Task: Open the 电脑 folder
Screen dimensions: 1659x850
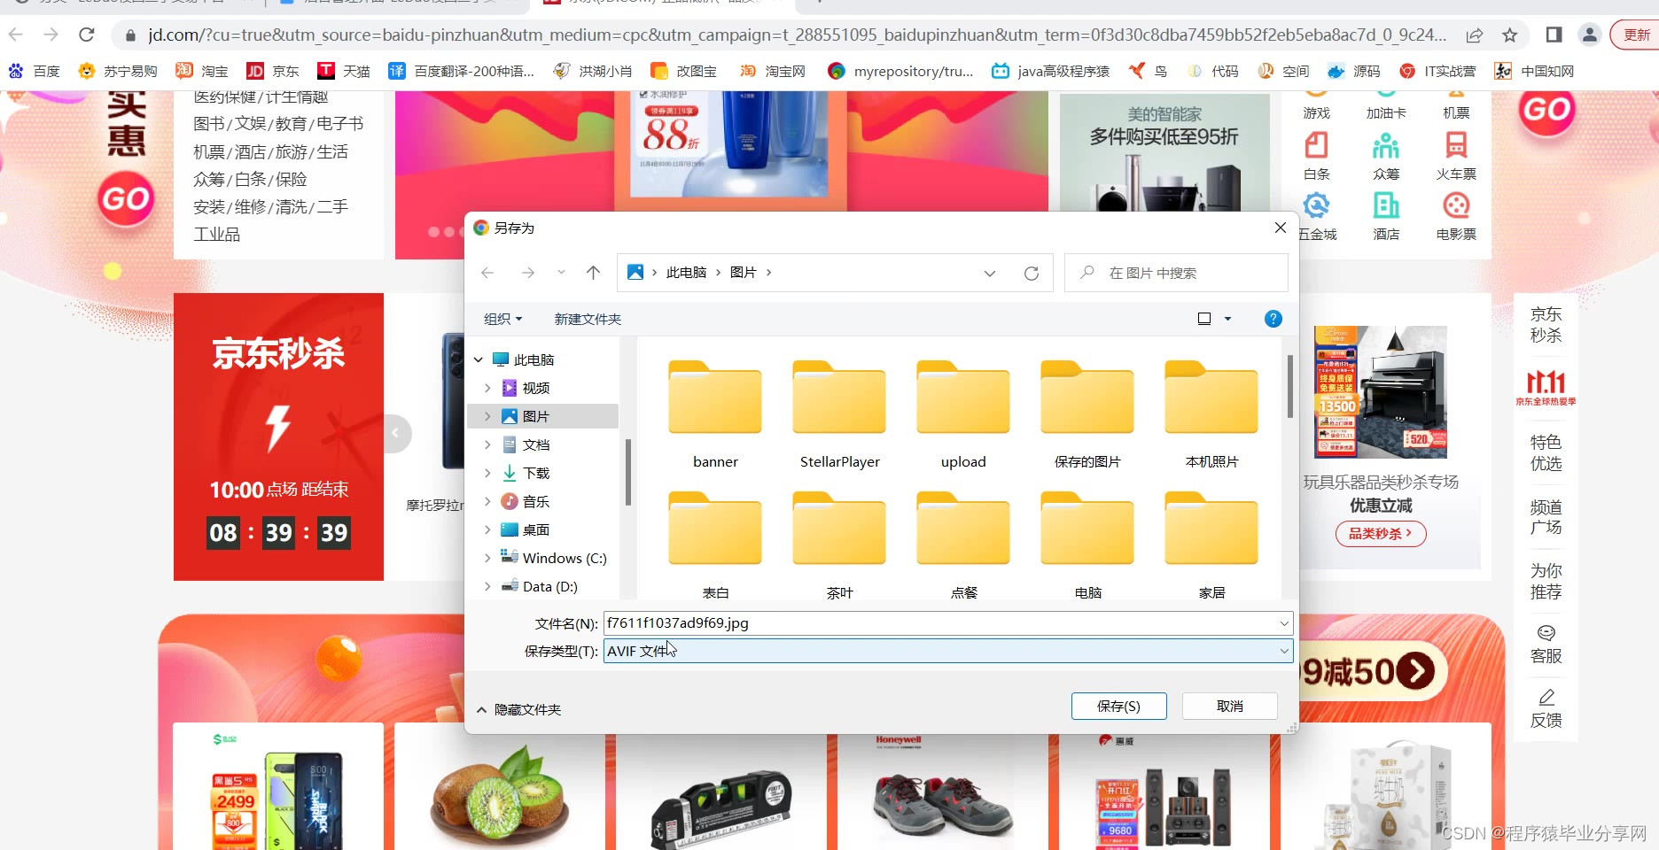Action: click(x=1087, y=545)
